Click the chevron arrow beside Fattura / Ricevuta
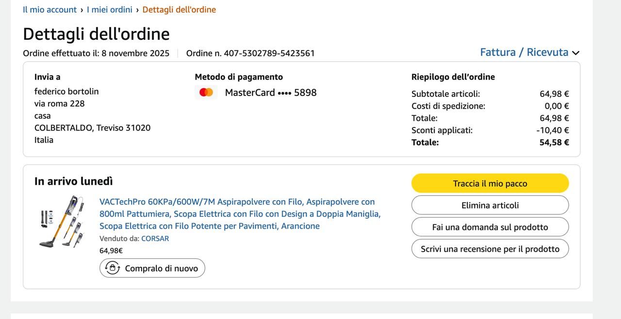Screen dimensions: 621x319 (x=576, y=53)
